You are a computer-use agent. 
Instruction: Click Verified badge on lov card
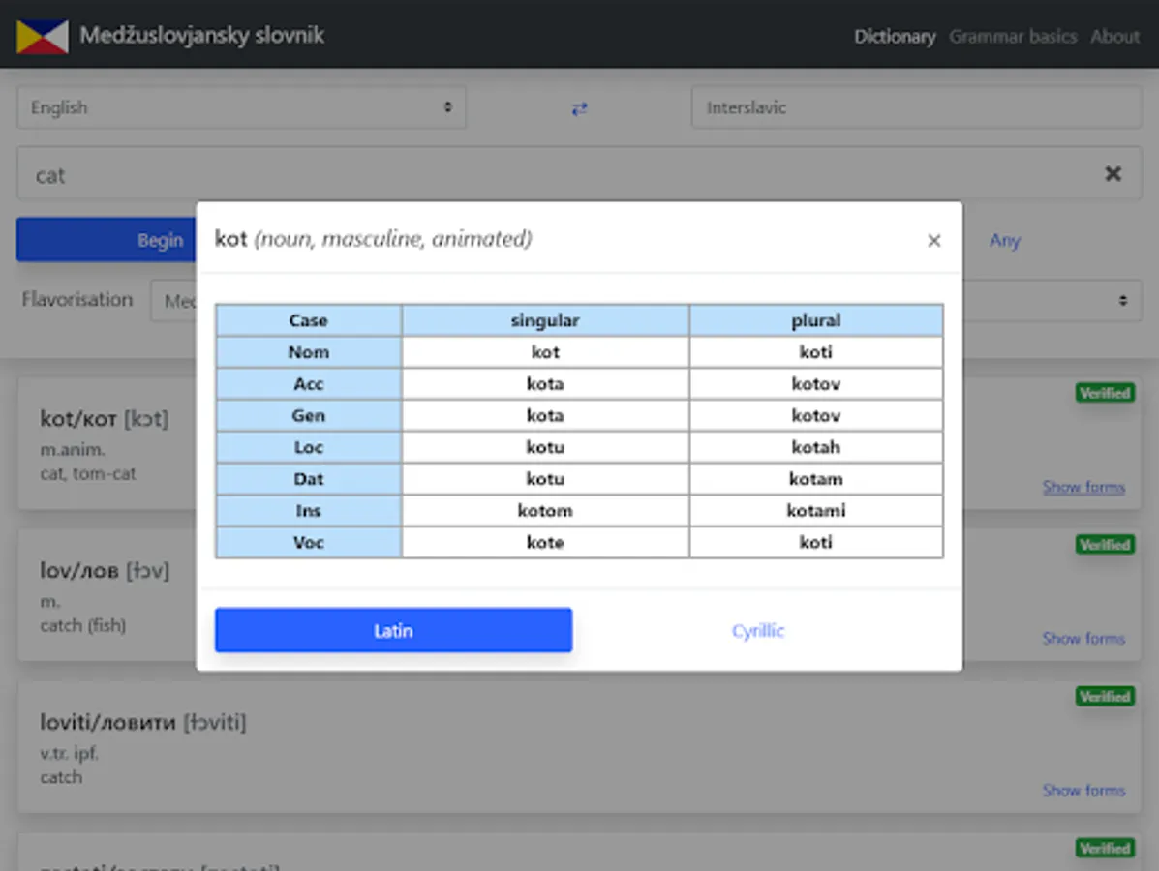(1105, 545)
